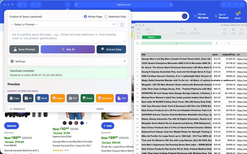The height and width of the screenshot is (154, 247).
Task: Expand the Settings section
Action: point(68,61)
